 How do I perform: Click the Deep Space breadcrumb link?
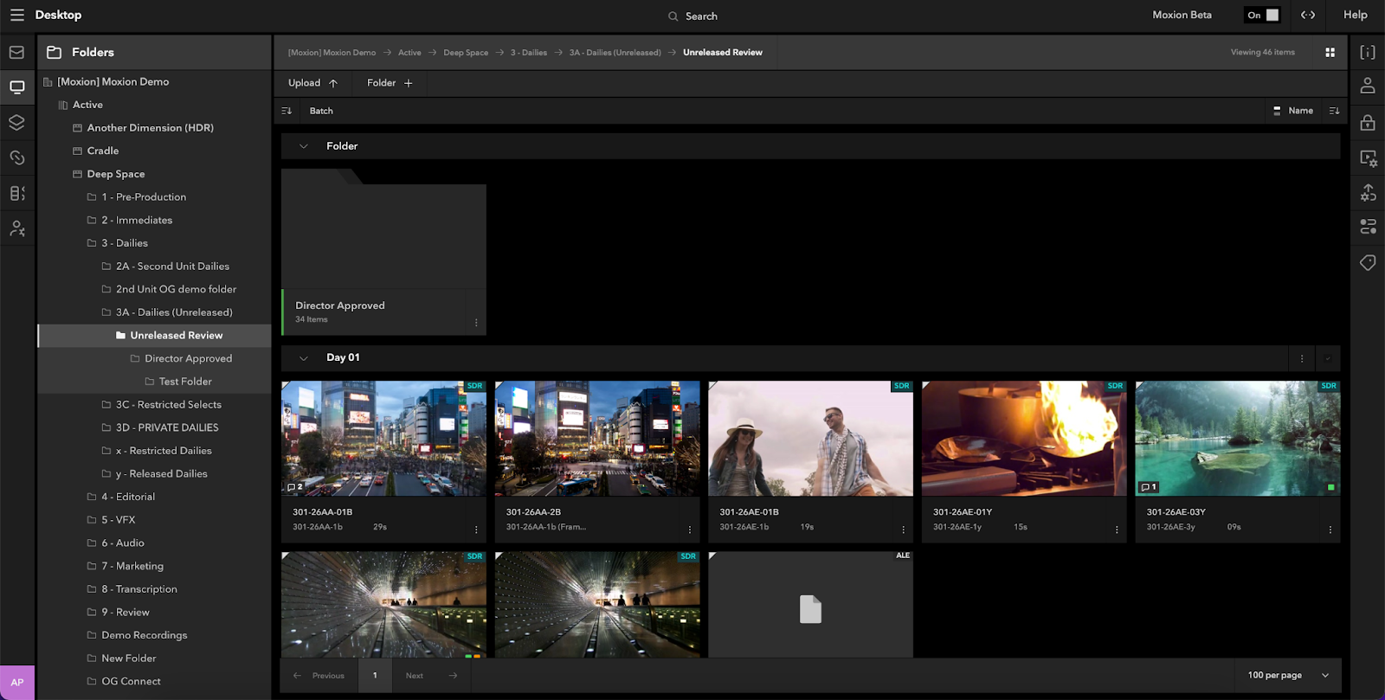point(466,53)
